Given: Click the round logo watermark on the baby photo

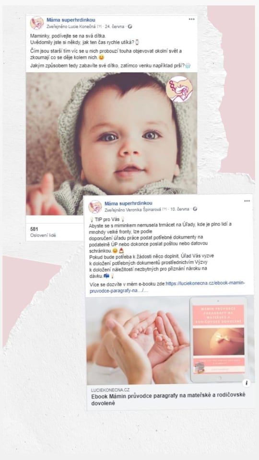Looking at the screenshot, I should [179, 89].
